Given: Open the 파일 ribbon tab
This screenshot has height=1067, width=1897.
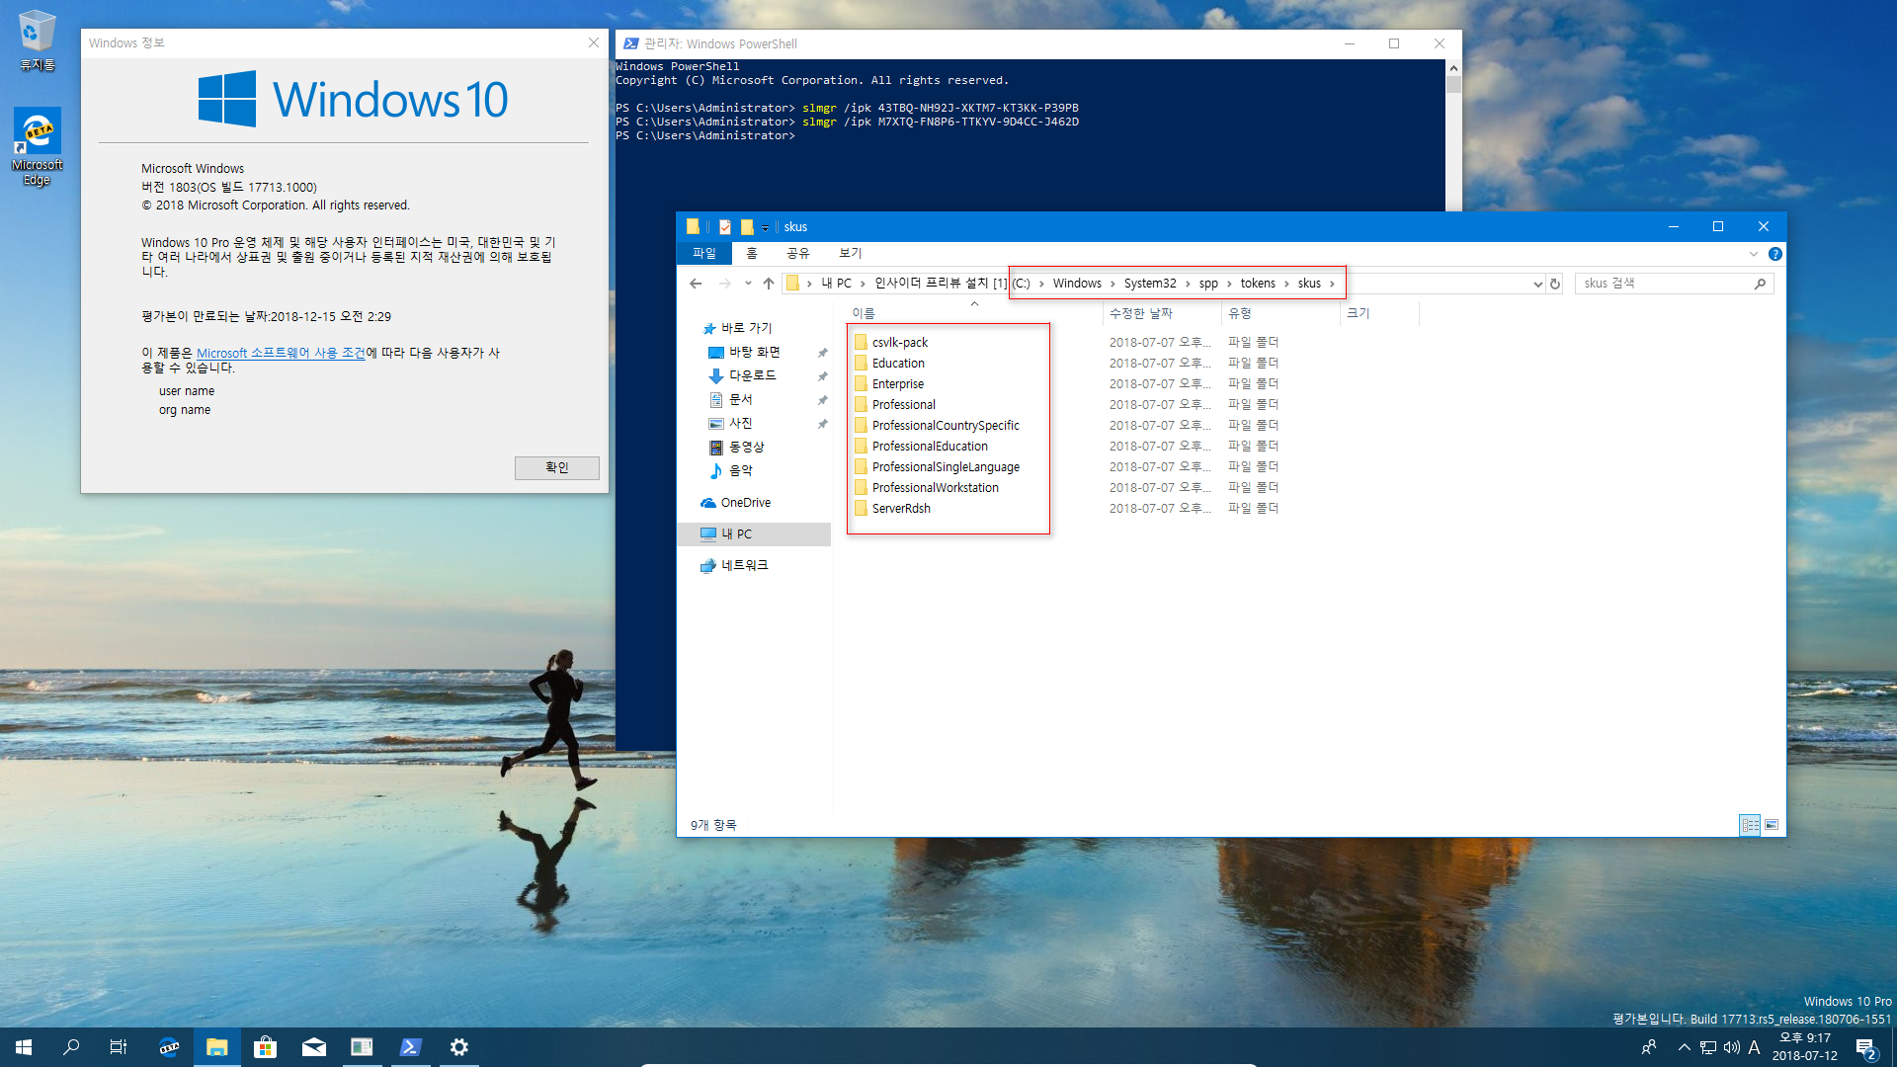Looking at the screenshot, I should click(x=704, y=254).
